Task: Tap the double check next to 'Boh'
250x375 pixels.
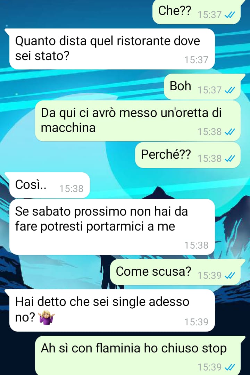Action: pos(230,90)
